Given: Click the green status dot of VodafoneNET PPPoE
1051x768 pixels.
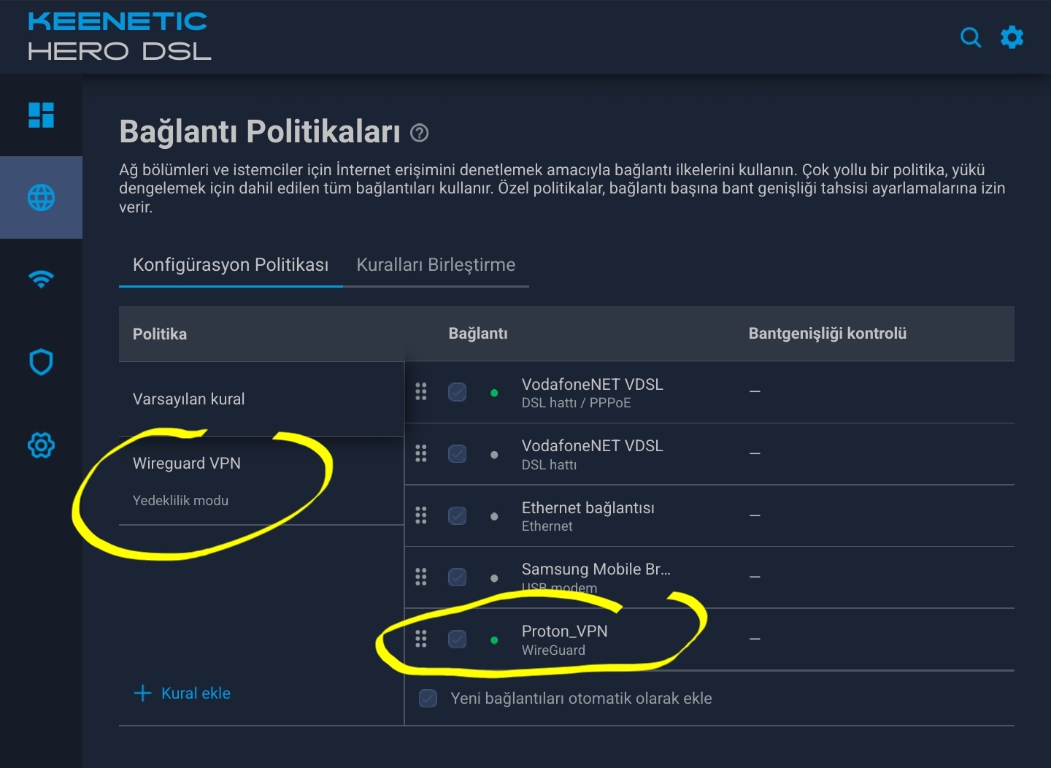Looking at the screenshot, I should pyautogui.click(x=494, y=393).
